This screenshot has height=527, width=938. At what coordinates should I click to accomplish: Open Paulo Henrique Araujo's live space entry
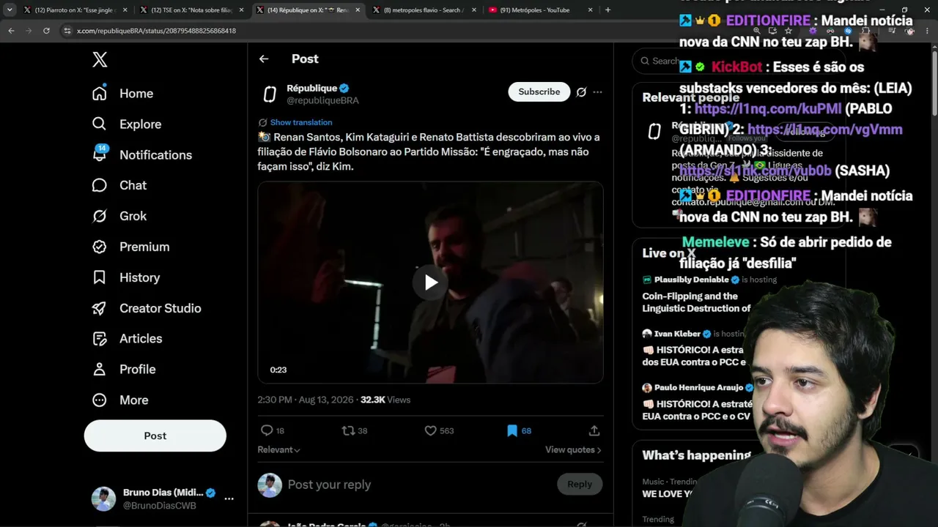(x=698, y=402)
